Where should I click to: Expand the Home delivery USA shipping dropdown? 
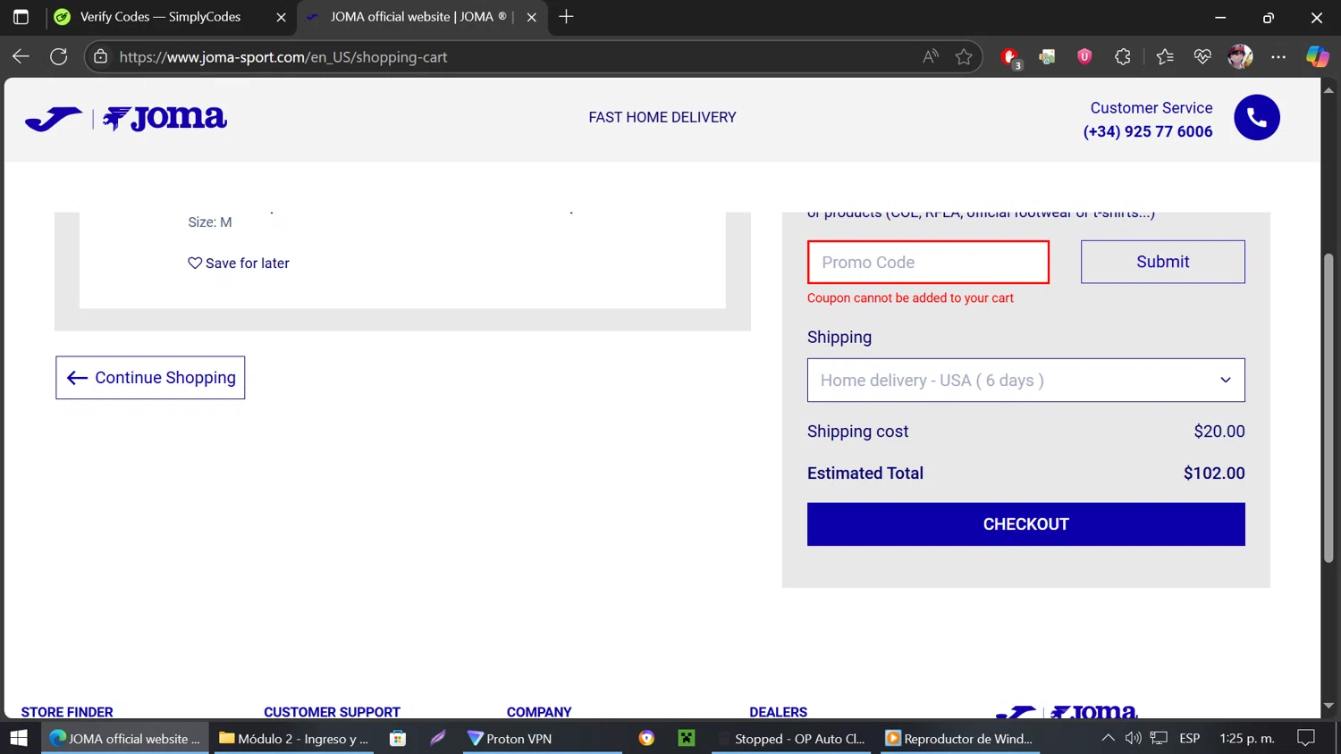[x=1025, y=381]
